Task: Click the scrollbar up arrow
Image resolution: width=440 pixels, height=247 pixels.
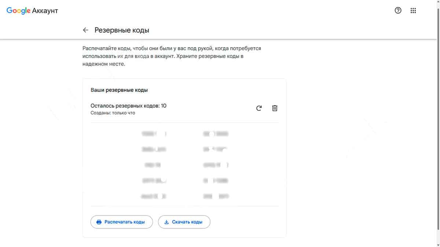Action: [438, 2]
